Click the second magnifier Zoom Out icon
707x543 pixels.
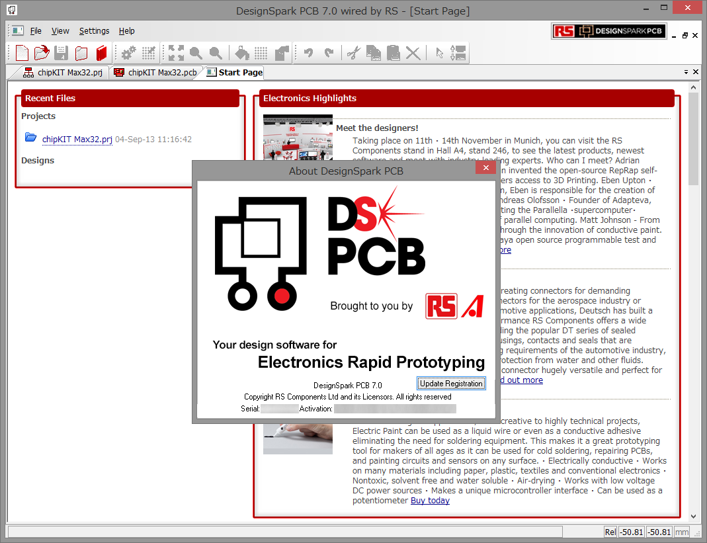(216, 53)
